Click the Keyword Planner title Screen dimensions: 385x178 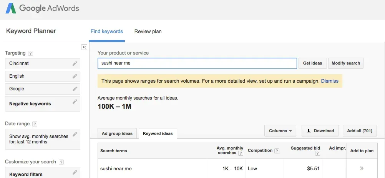click(31, 31)
